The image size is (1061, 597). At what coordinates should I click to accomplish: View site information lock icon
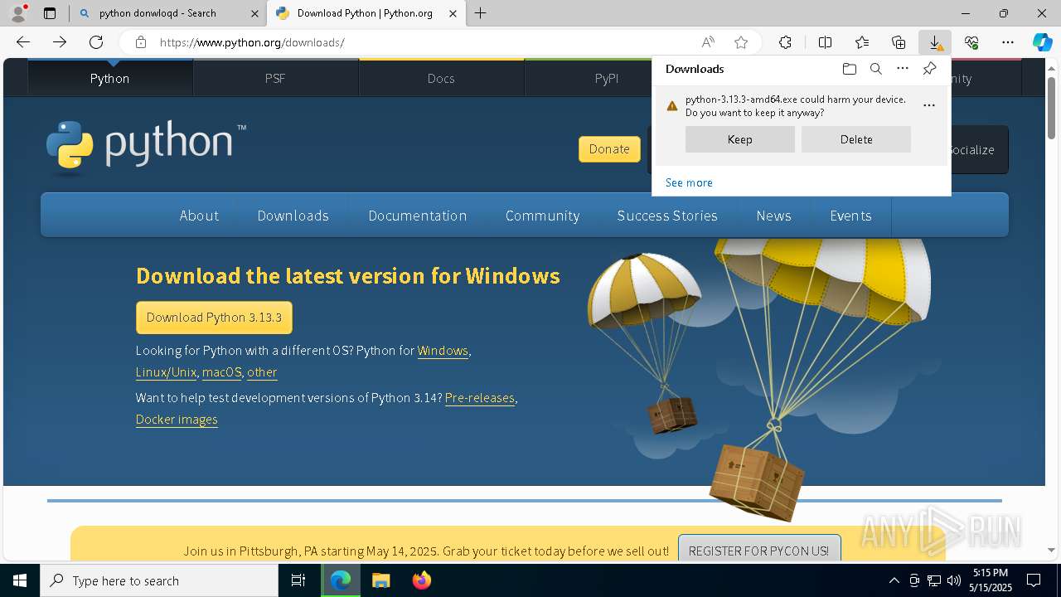coord(141,42)
